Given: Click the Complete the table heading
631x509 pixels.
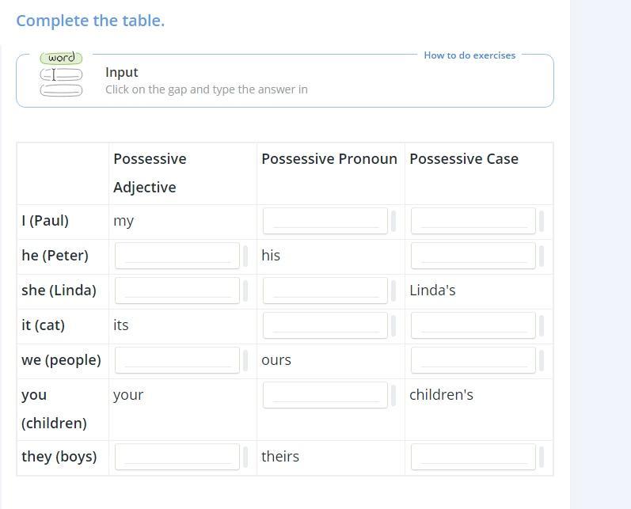Looking at the screenshot, I should point(90,21).
